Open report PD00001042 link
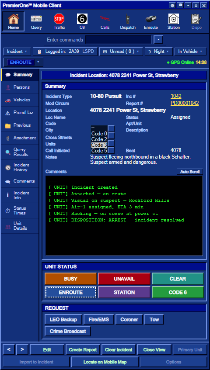The height and width of the screenshot is (370, 210). coord(185,103)
